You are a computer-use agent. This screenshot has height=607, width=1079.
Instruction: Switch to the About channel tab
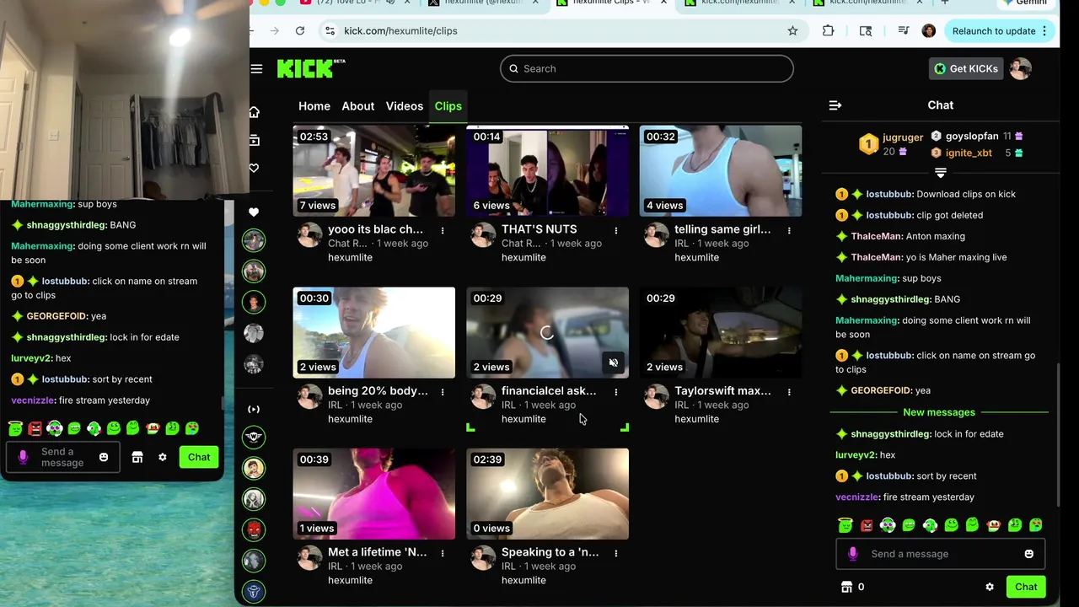tap(358, 106)
